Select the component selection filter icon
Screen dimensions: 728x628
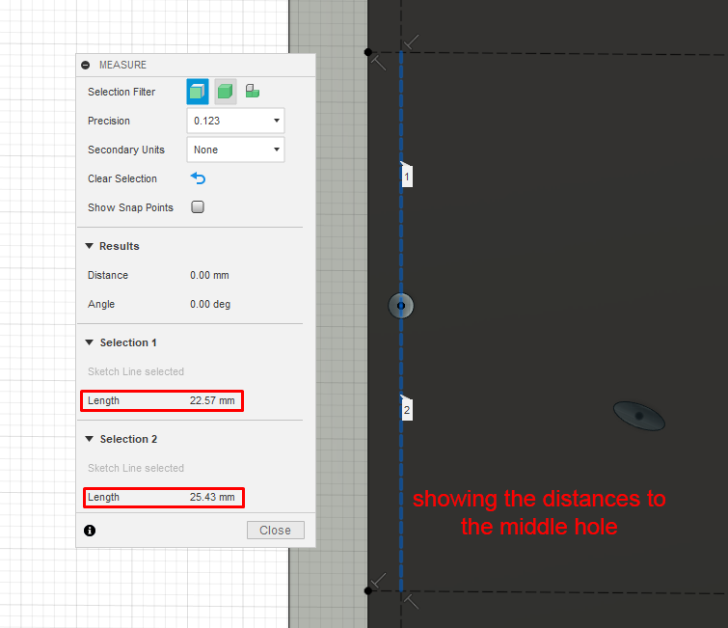[253, 91]
